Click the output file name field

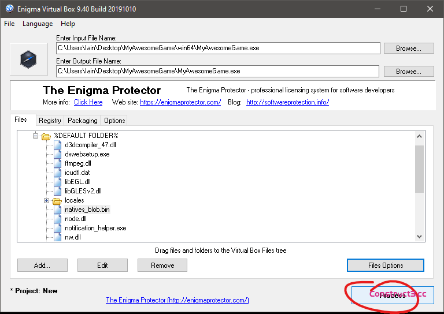217,71
